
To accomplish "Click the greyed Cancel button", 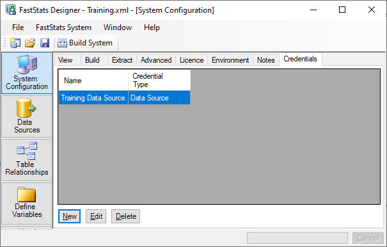I will pos(368,238).
